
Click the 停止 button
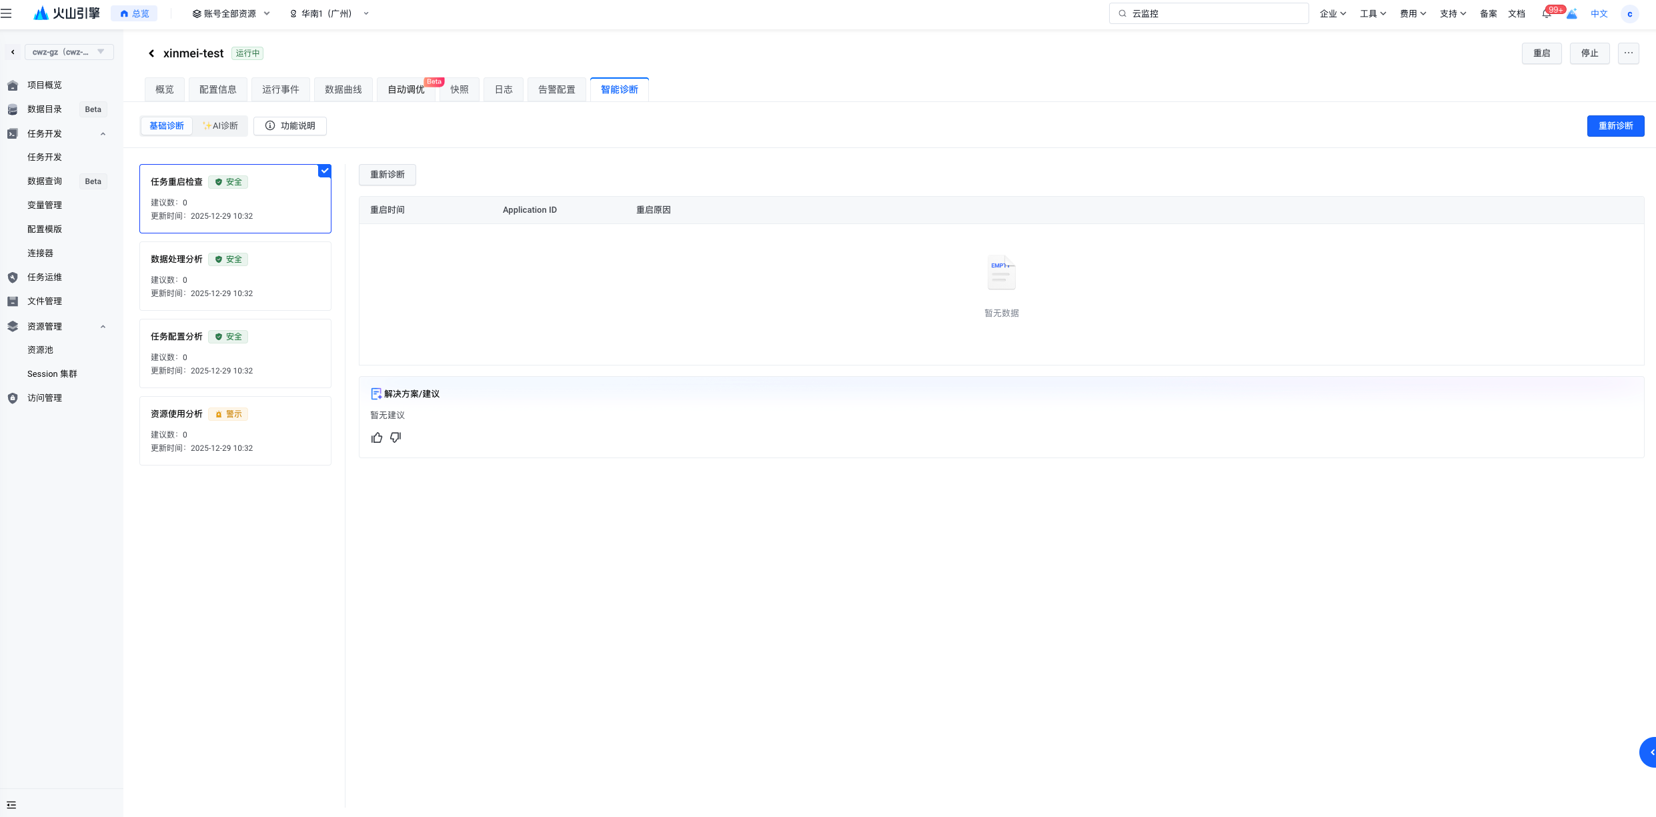pyautogui.click(x=1589, y=53)
